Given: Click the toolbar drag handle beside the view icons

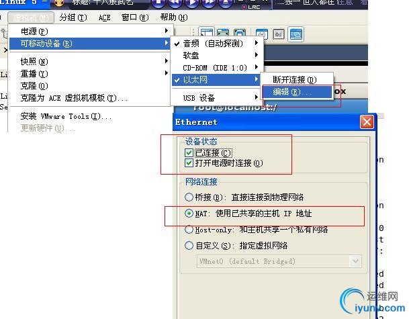Looking at the screenshot, I should [193, 34].
